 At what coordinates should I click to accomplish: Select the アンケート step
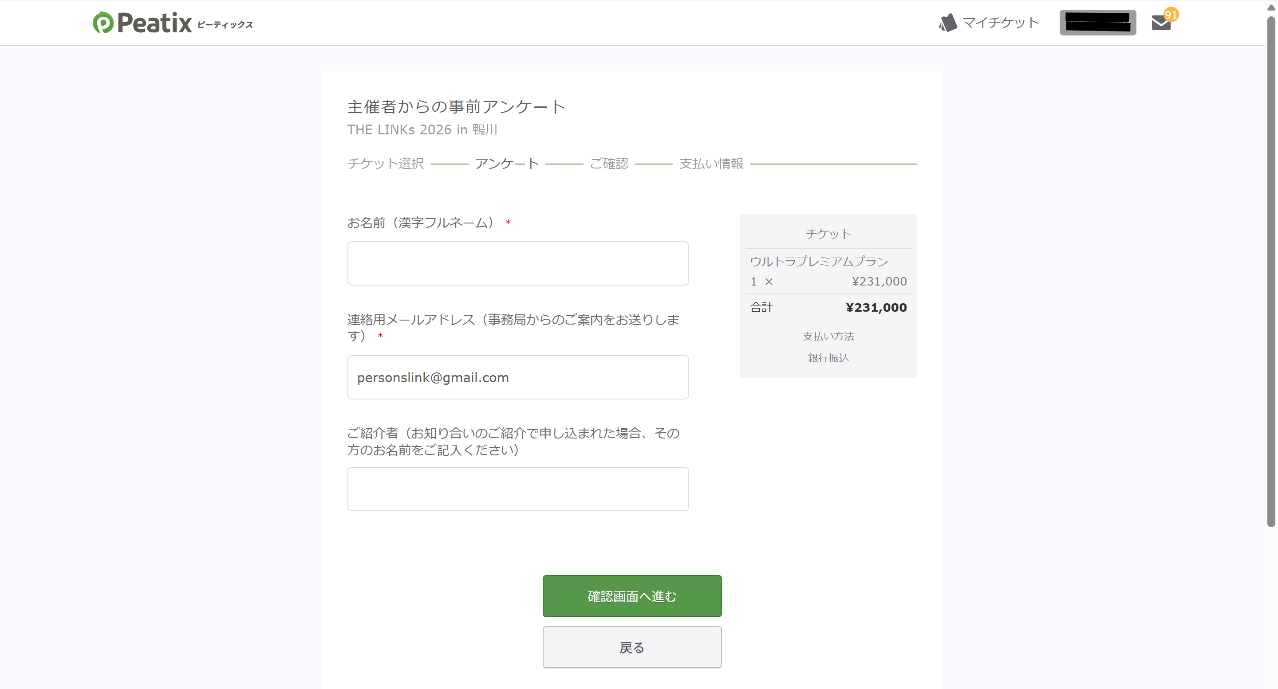tap(507, 164)
